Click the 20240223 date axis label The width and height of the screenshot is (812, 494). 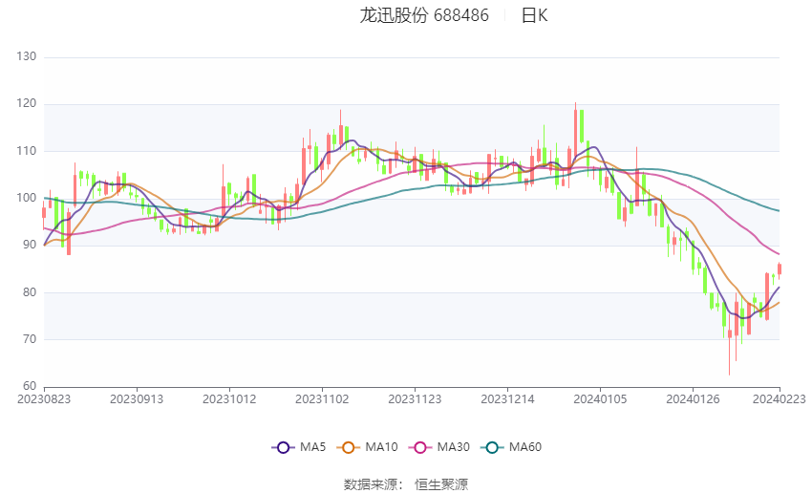(x=780, y=399)
